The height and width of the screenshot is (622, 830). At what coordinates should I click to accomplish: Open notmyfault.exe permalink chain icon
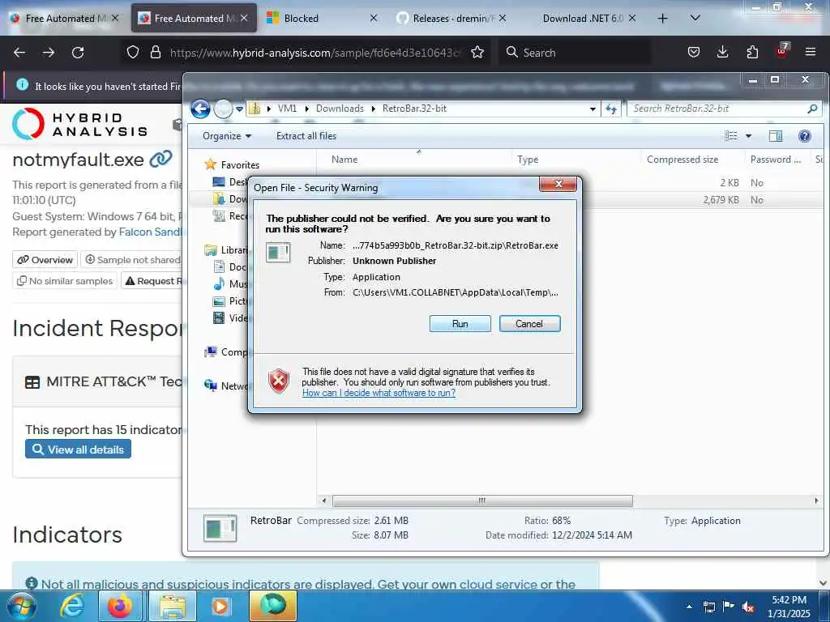tap(161, 159)
